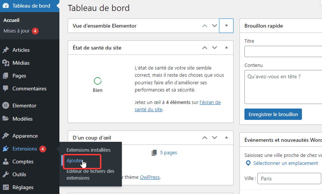The height and width of the screenshot is (194, 322).
Task: Click the Apparence paintbrush icon
Action: (x=6, y=136)
